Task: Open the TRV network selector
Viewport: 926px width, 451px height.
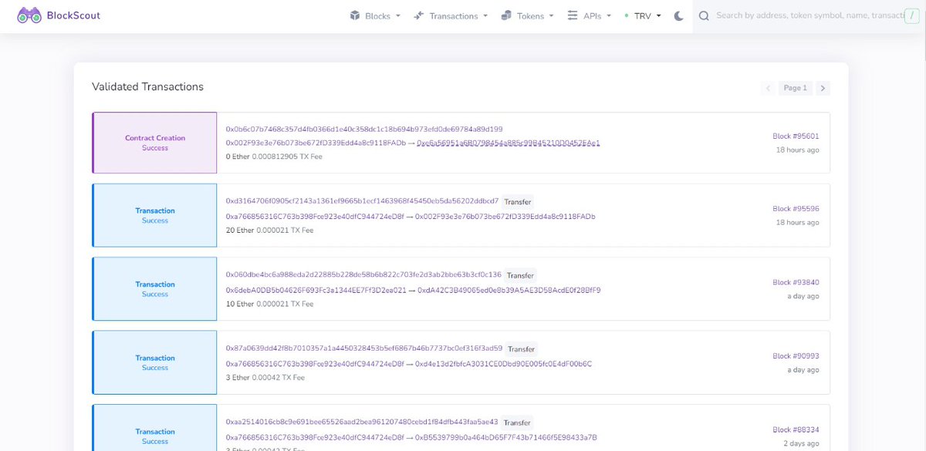Action: [643, 15]
